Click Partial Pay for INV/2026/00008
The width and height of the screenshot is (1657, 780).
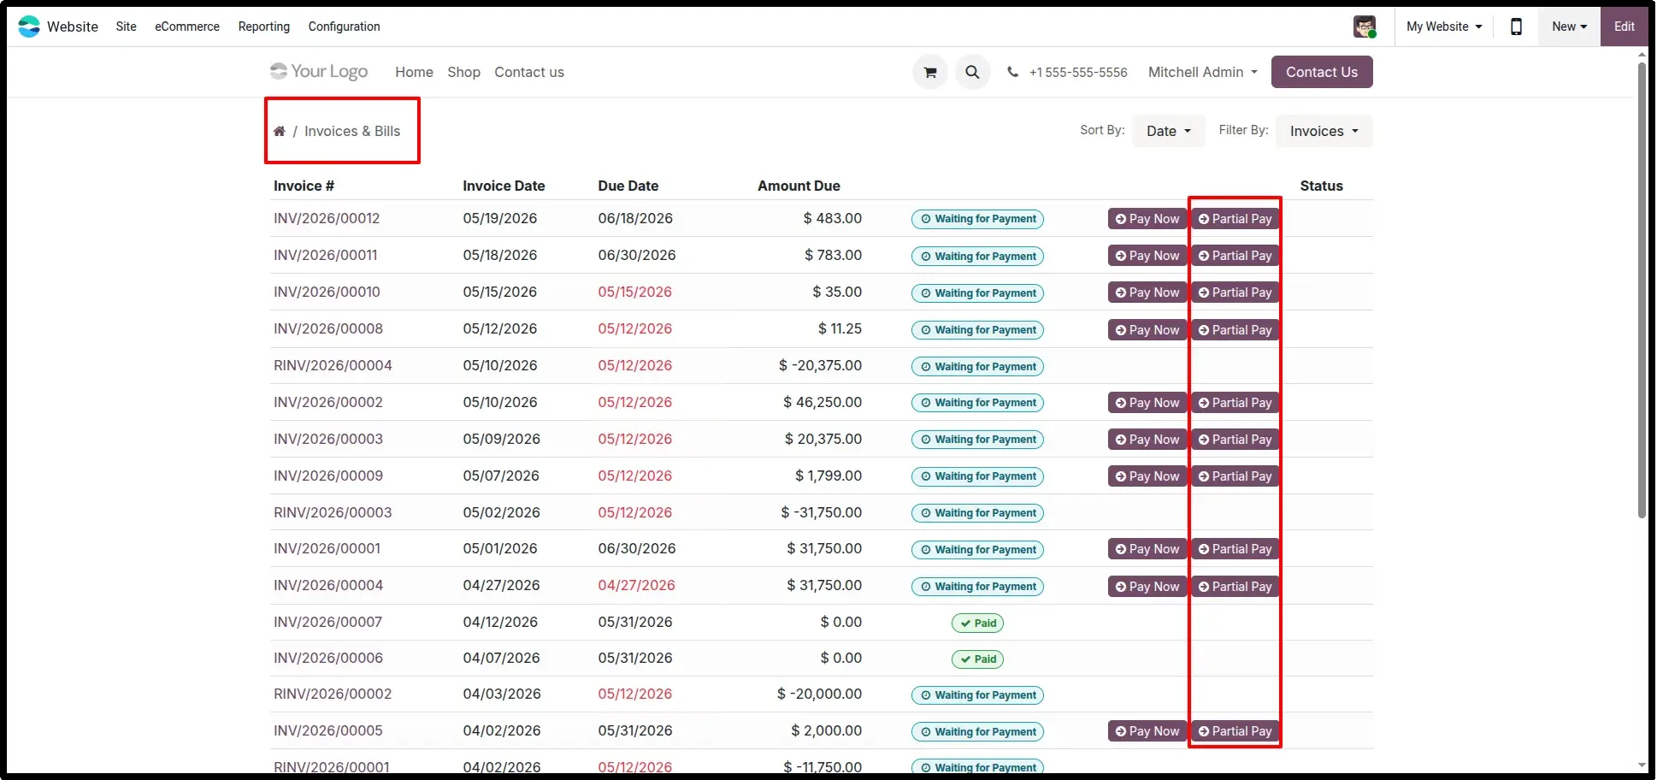1235,330
